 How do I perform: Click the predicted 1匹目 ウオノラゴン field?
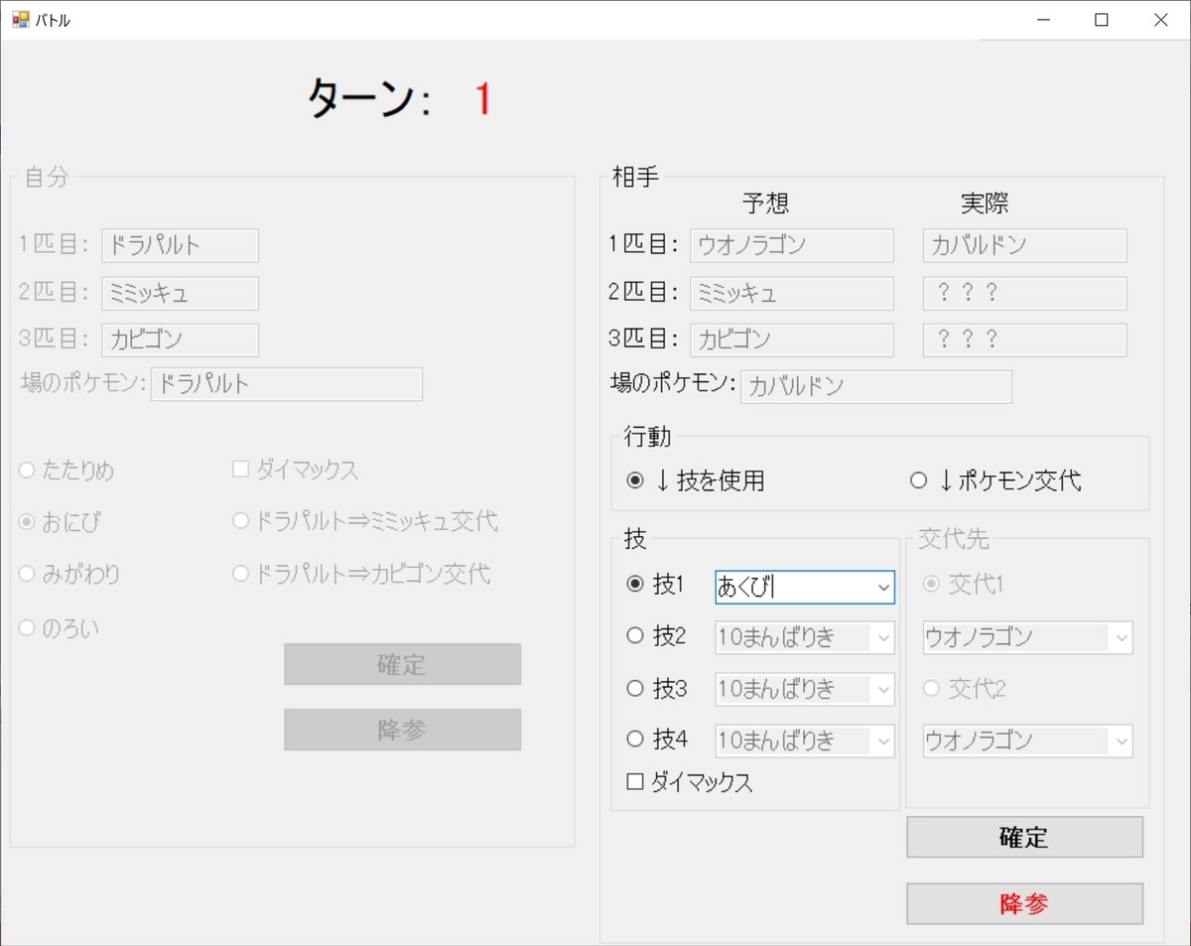pos(791,245)
